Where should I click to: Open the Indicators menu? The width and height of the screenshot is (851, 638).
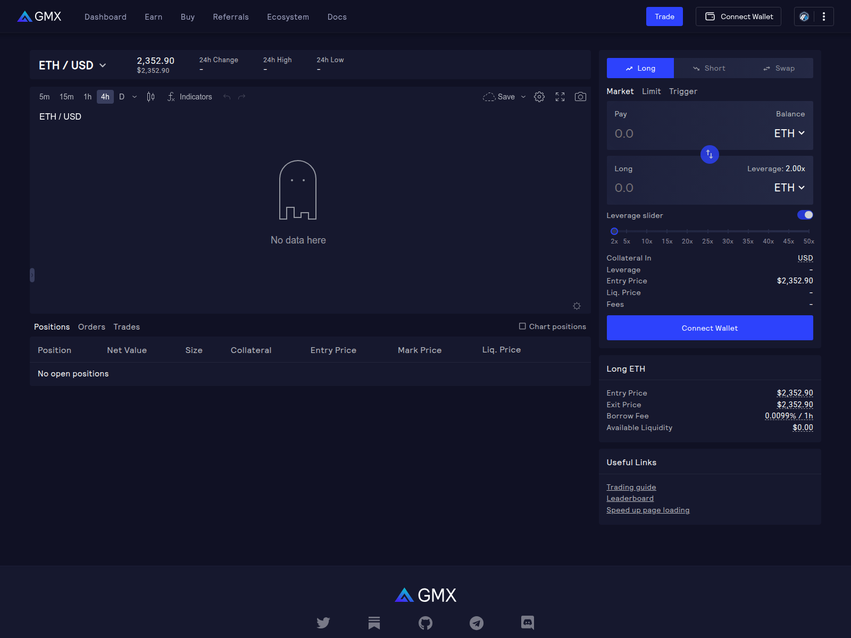tap(189, 97)
